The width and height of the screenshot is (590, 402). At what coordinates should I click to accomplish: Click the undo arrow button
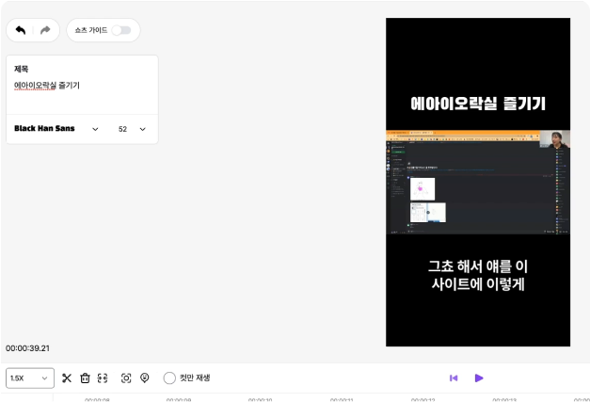[21, 30]
